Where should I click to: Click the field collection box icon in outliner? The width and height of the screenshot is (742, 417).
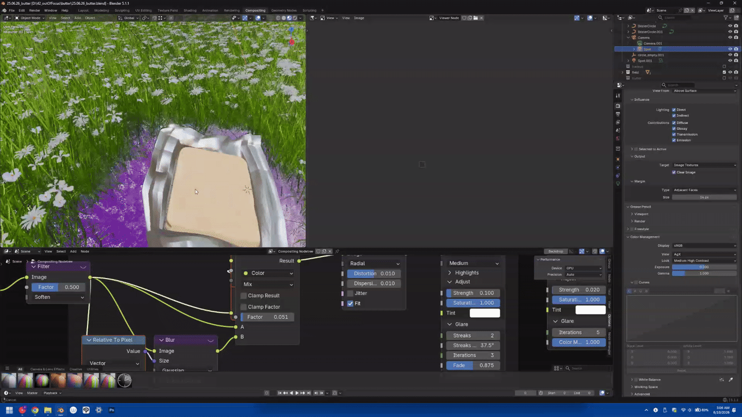(628, 73)
